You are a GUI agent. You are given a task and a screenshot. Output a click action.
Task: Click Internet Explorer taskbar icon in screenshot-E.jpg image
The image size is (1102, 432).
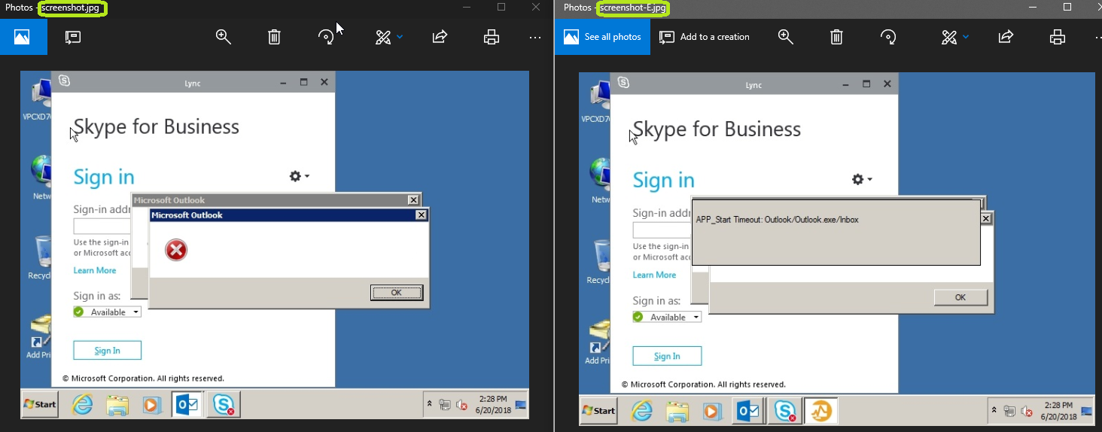642,411
